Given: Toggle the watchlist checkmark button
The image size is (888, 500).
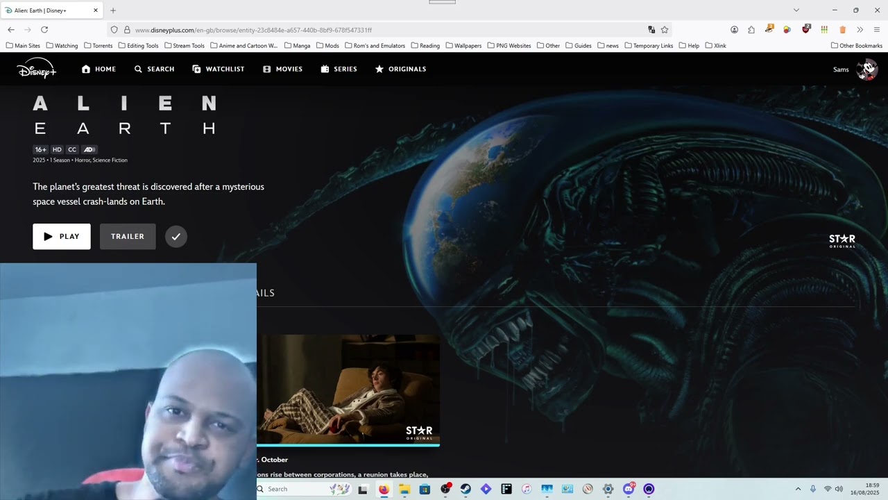Looking at the screenshot, I should 176,236.
